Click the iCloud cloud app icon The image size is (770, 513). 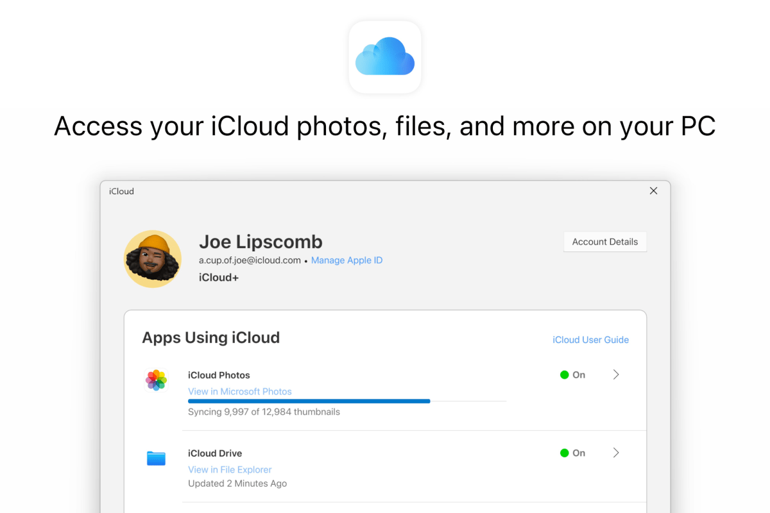click(384, 56)
